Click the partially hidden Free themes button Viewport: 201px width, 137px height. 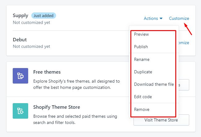pos(183,84)
